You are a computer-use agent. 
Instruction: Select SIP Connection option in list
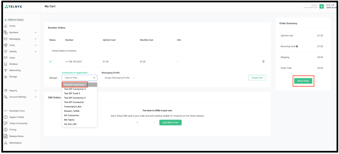[x=79, y=115]
